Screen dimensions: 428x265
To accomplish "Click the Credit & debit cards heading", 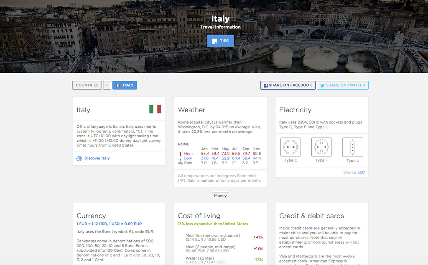I will point(311,216).
